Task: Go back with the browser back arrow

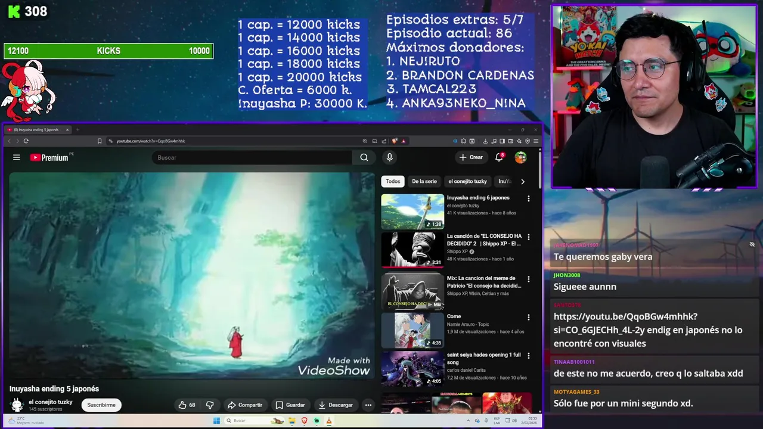Action: pos(9,141)
